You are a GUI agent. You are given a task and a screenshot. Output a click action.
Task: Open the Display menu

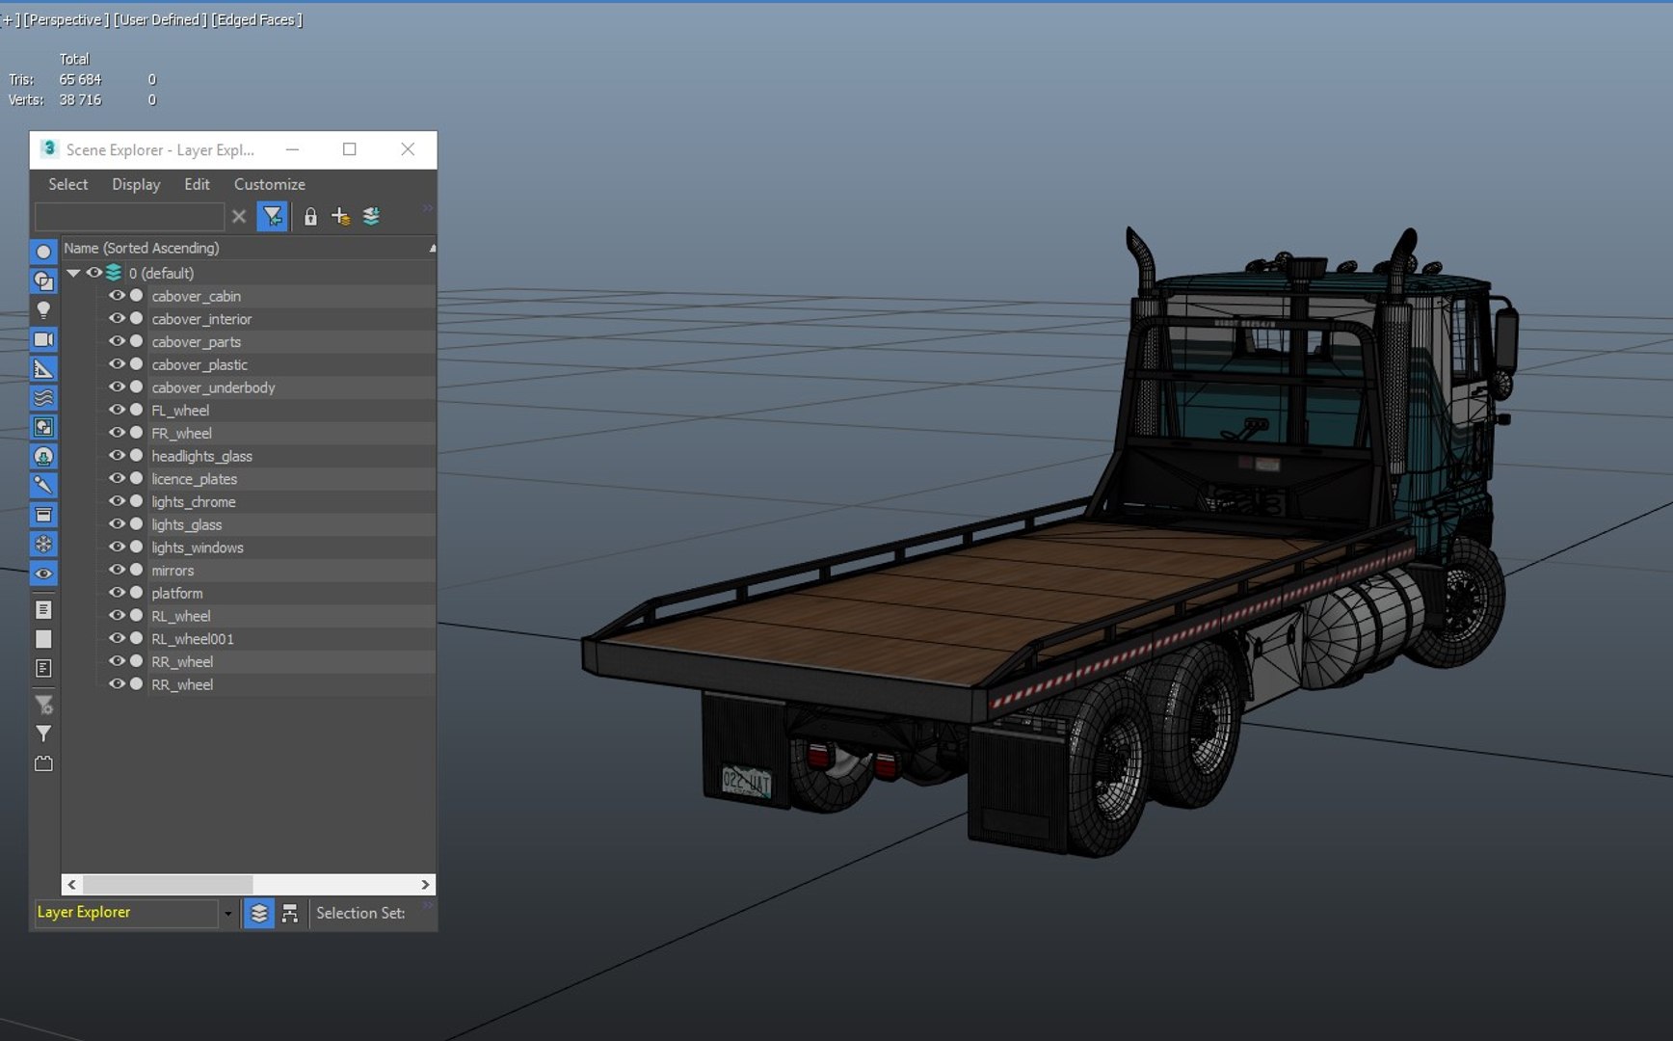coord(136,184)
